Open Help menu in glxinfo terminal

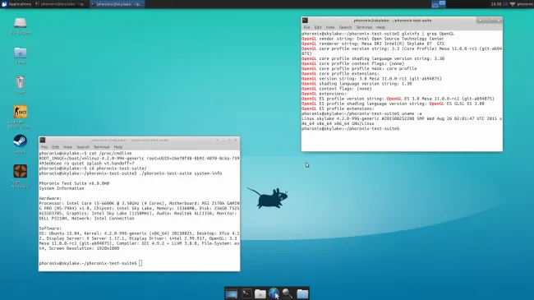380,27
